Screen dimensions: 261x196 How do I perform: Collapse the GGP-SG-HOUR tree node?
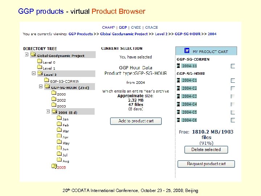point(41,86)
